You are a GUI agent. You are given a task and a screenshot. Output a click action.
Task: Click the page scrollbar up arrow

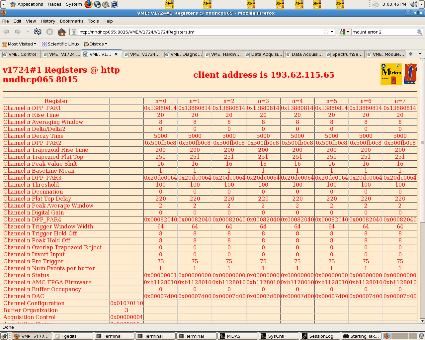pos(422,60)
